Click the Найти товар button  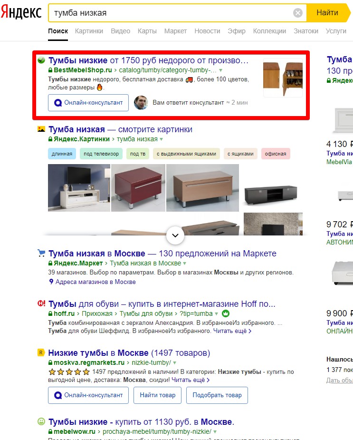click(x=158, y=395)
